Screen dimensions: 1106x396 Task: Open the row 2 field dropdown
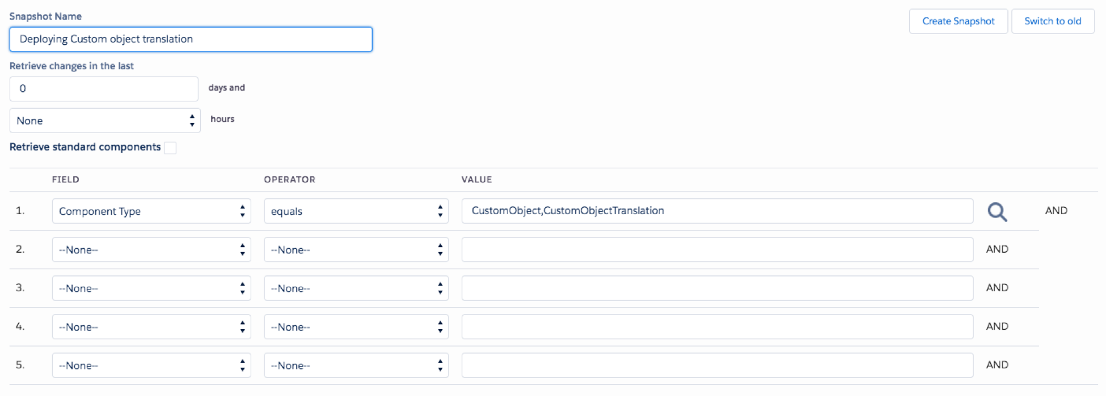pyautogui.click(x=151, y=250)
